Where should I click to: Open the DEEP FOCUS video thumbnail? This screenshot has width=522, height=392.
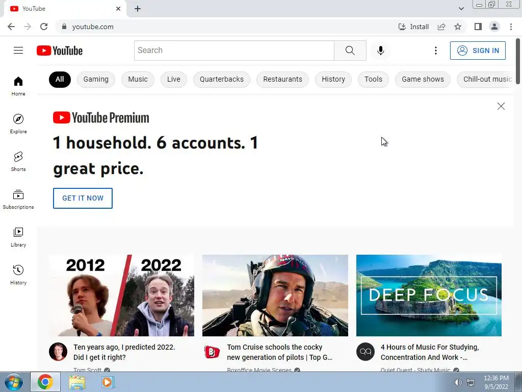point(429,296)
